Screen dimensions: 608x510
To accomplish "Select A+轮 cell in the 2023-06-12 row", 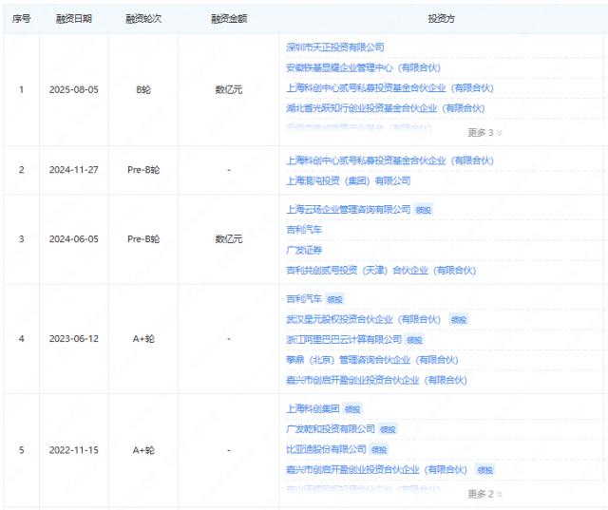I will coord(143,339).
